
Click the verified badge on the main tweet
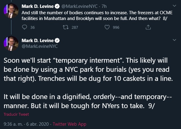(x=57, y=41)
